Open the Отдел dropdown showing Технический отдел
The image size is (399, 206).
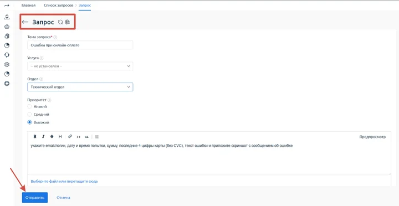coord(80,87)
